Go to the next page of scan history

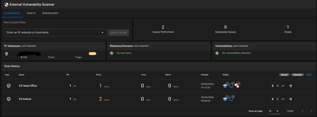311,111
